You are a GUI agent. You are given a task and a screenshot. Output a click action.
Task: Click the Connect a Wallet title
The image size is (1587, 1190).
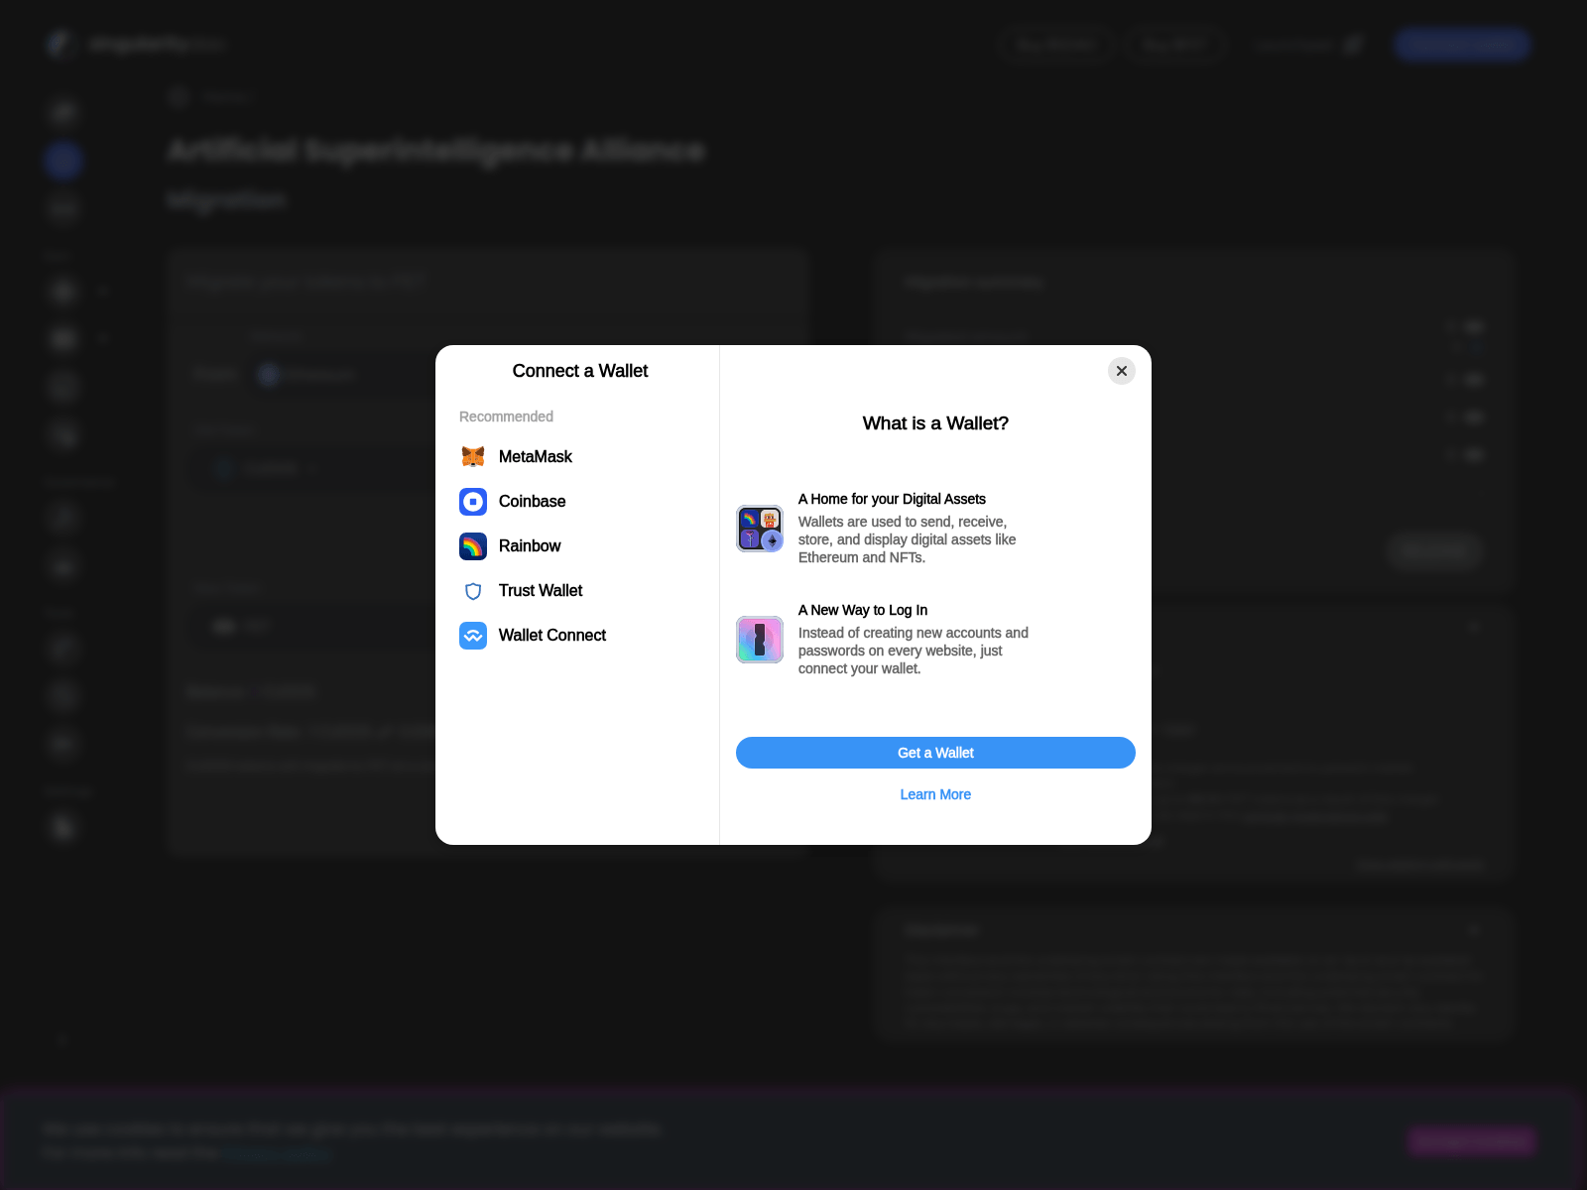pos(580,371)
